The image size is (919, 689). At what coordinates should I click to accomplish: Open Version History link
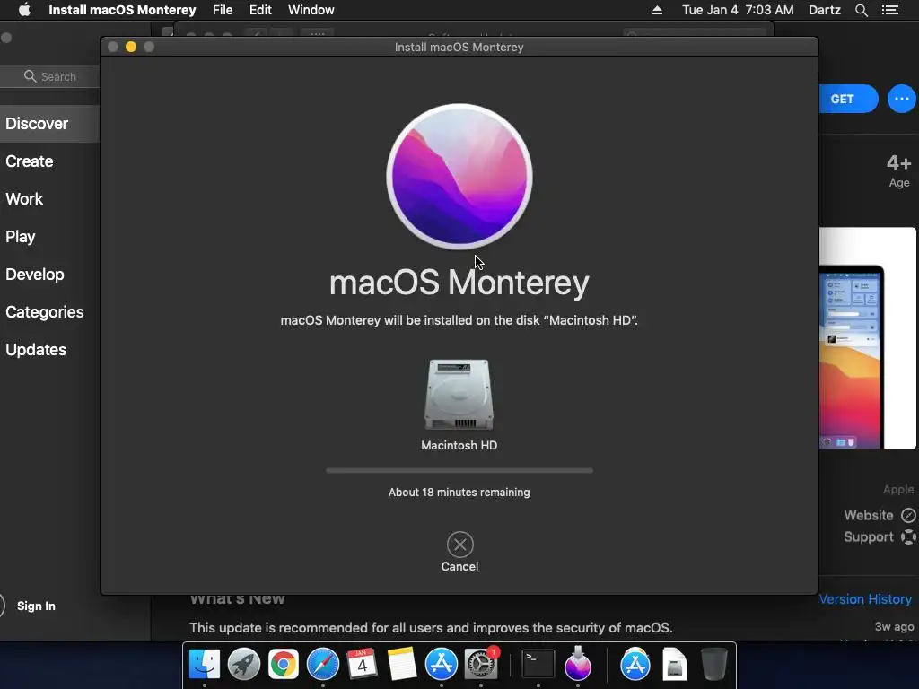click(865, 598)
